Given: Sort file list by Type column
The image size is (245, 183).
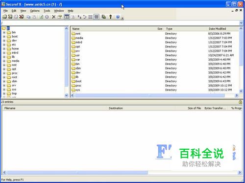Looking at the screenshot, I should point(185,29).
